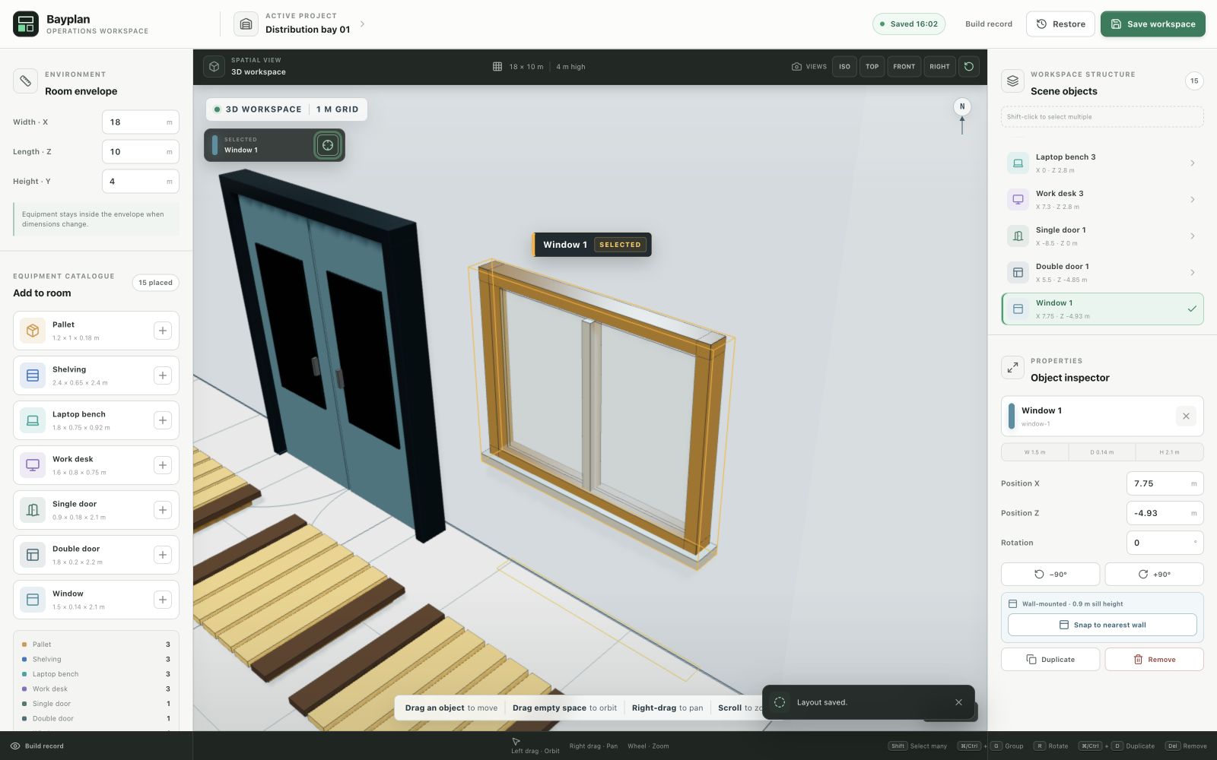
Task: Add a Work desk using its plus icon
Action: (x=163, y=465)
